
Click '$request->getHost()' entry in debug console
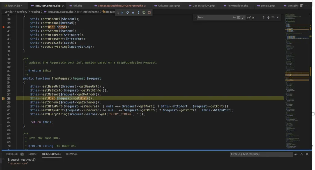pos(22,159)
